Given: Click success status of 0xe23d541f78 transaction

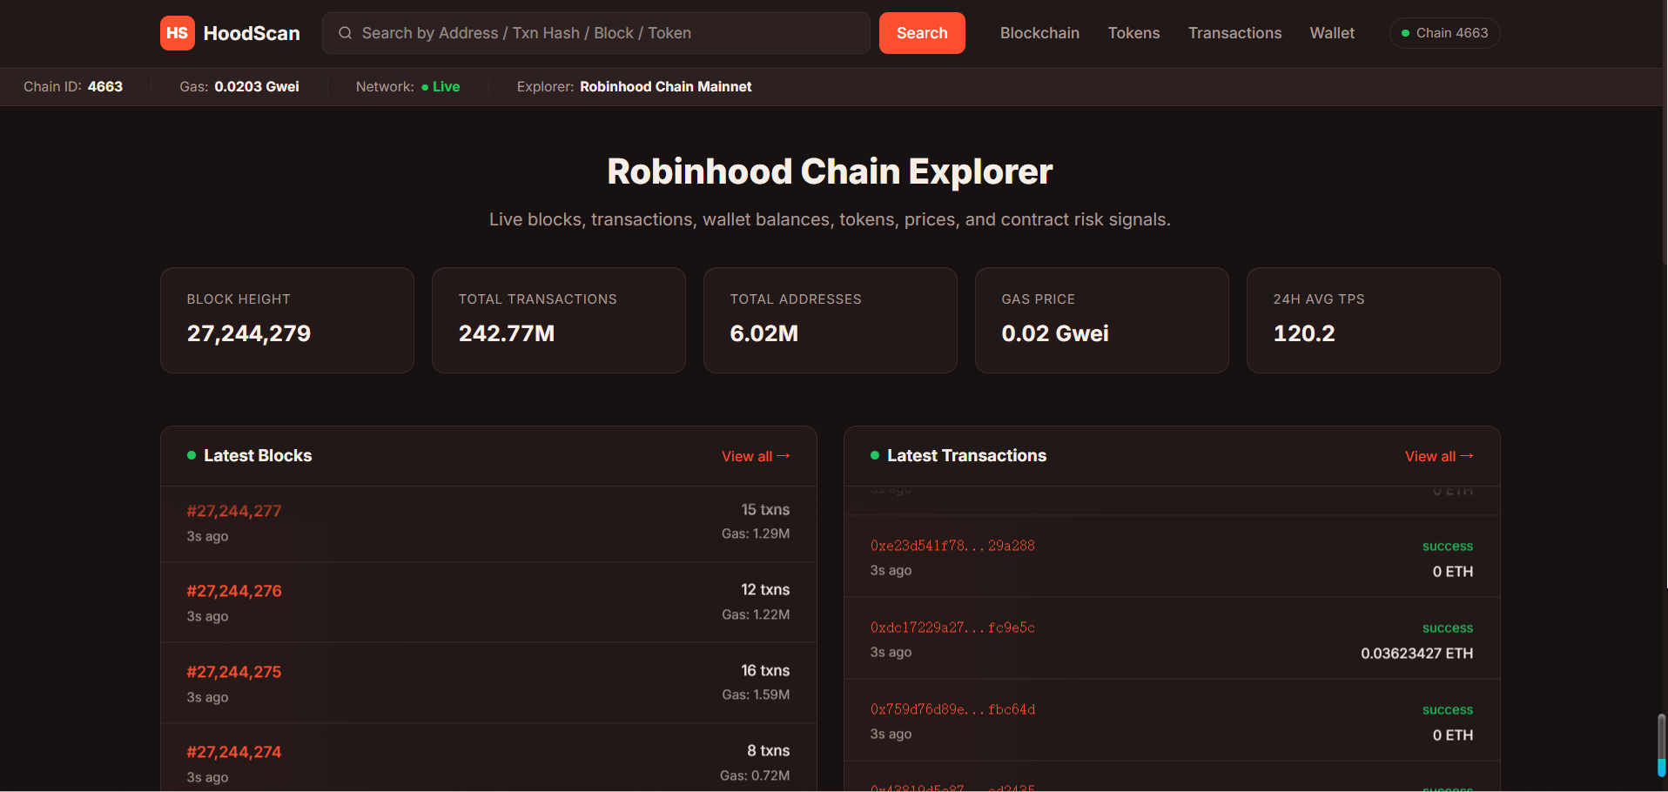Looking at the screenshot, I should [1448, 547].
